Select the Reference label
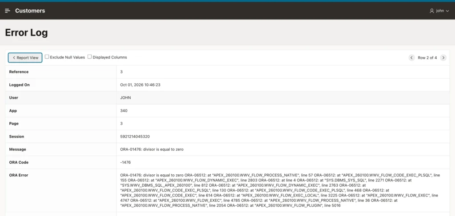 19,72
